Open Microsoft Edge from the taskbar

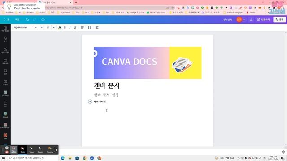click(63, 158)
